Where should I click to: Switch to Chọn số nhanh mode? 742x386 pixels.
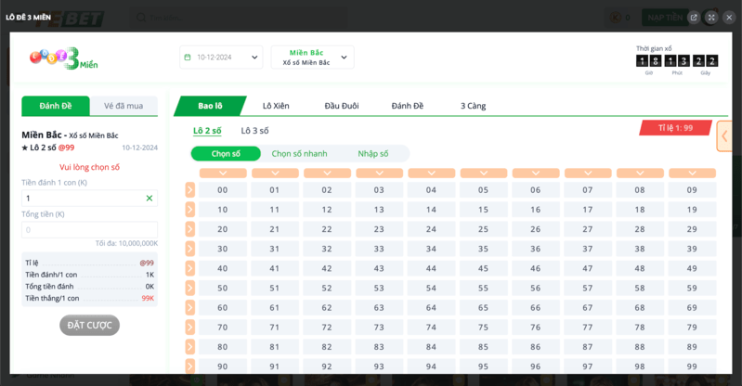click(x=299, y=154)
